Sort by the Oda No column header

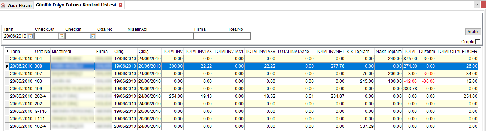click(42, 52)
